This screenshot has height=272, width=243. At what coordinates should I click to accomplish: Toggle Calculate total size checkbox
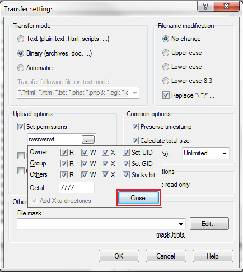(x=135, y=140)
